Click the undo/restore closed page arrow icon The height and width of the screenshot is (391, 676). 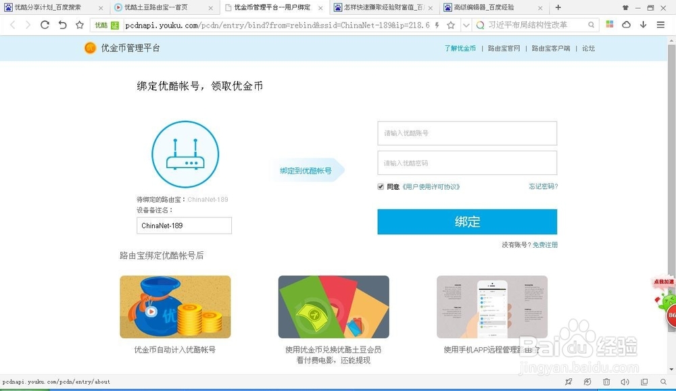(x=62, y=25)
